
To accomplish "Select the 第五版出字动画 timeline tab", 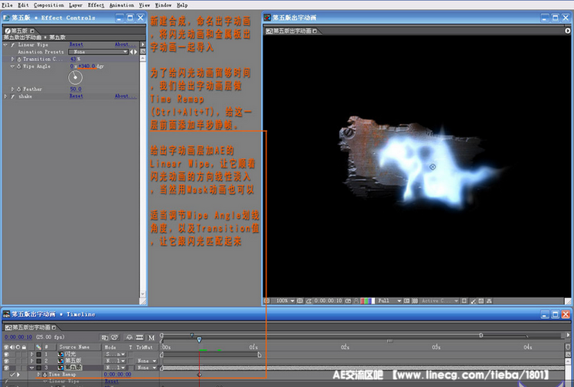I will [x=31, y=327].
